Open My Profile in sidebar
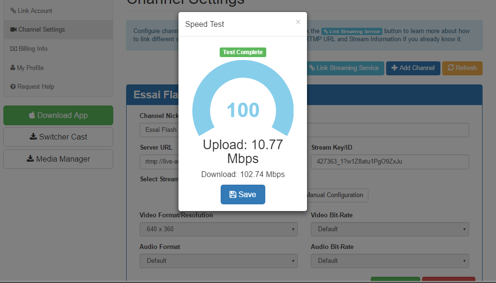Image resolution: width=496 pixels, height=283 pixels. coord(58,68)
